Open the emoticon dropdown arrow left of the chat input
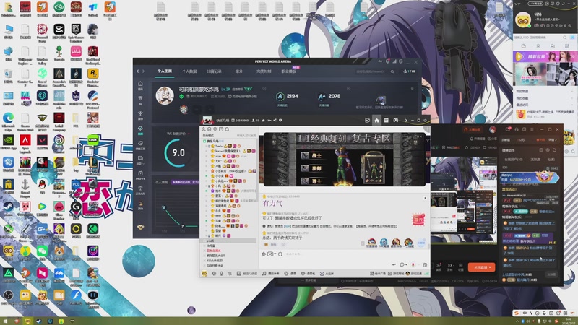The image size is (578, 325). tap(275, 254)
